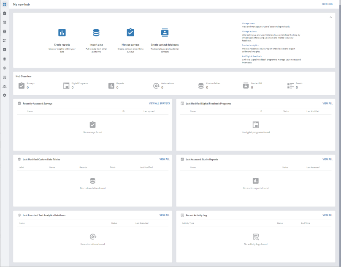Click the Hub Overview heading
This screenshot has height=267, width=341.
(x=24, y=76)
